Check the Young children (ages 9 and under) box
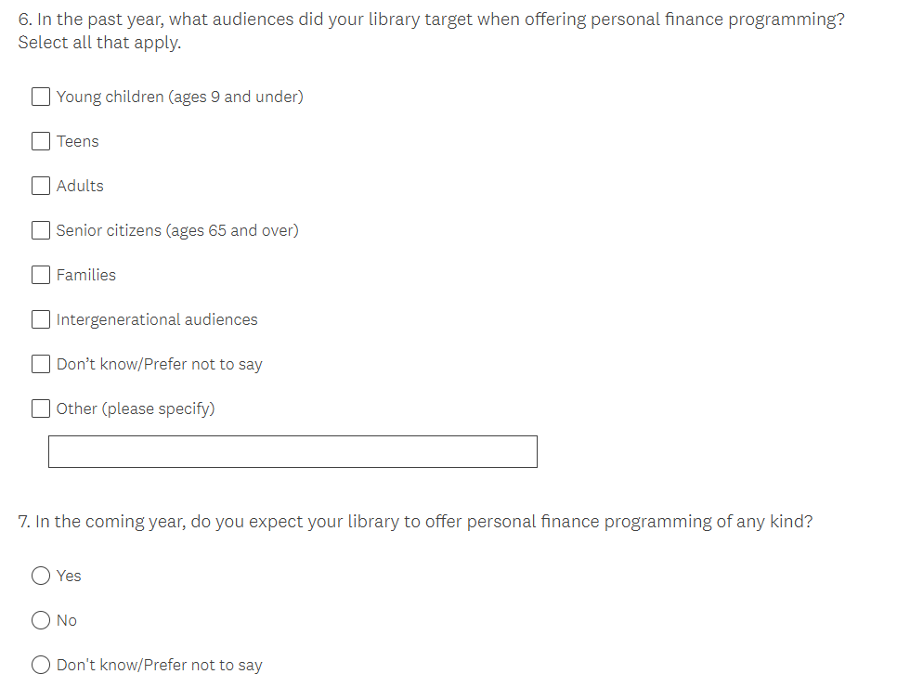Screen dimensions: 897x700 pyautogui.click(x=41, y=97)
